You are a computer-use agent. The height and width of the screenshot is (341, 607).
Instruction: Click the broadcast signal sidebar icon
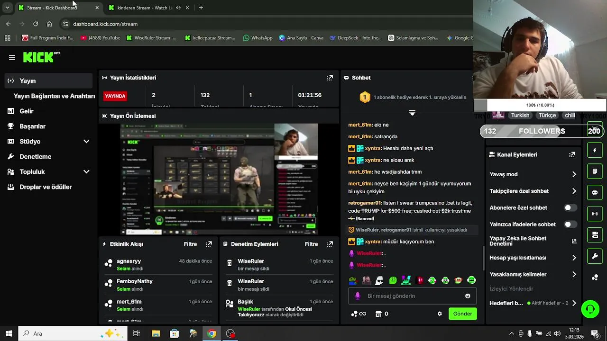point(595,214)
